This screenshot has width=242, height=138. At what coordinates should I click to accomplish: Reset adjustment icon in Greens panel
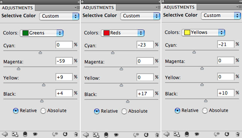click(x=65, y=134)
